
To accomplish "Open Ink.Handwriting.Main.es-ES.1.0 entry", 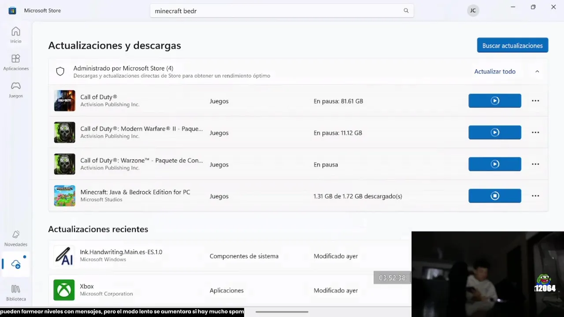I will coord(121,252).
